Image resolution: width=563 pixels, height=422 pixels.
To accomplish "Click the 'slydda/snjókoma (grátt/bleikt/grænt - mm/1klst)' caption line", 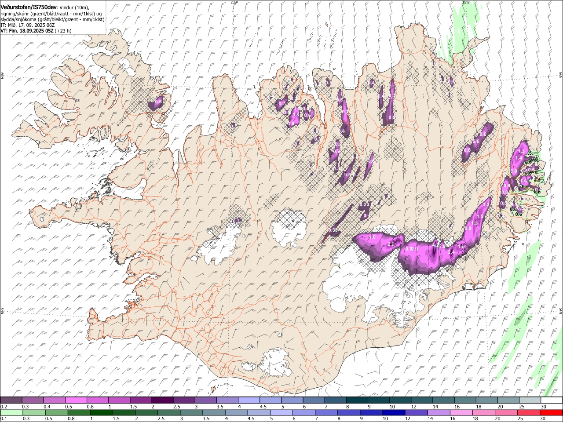I will 53,19.
